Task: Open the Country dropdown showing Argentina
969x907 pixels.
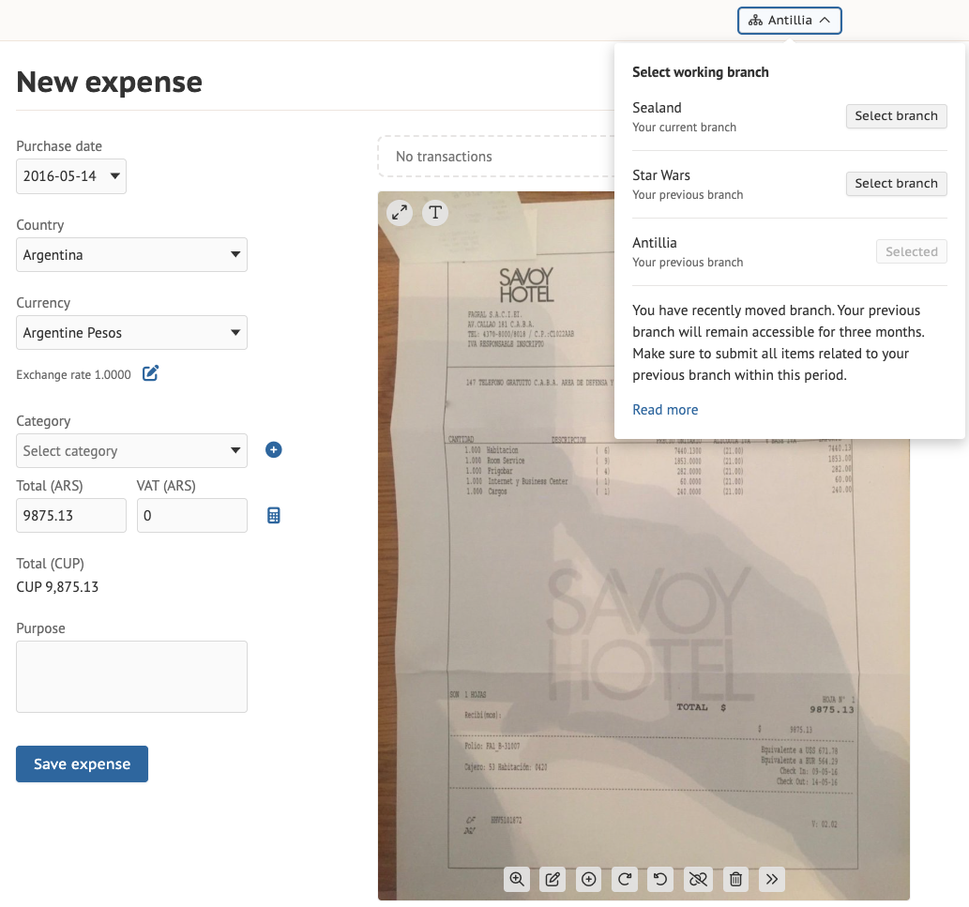Action: 131,255
